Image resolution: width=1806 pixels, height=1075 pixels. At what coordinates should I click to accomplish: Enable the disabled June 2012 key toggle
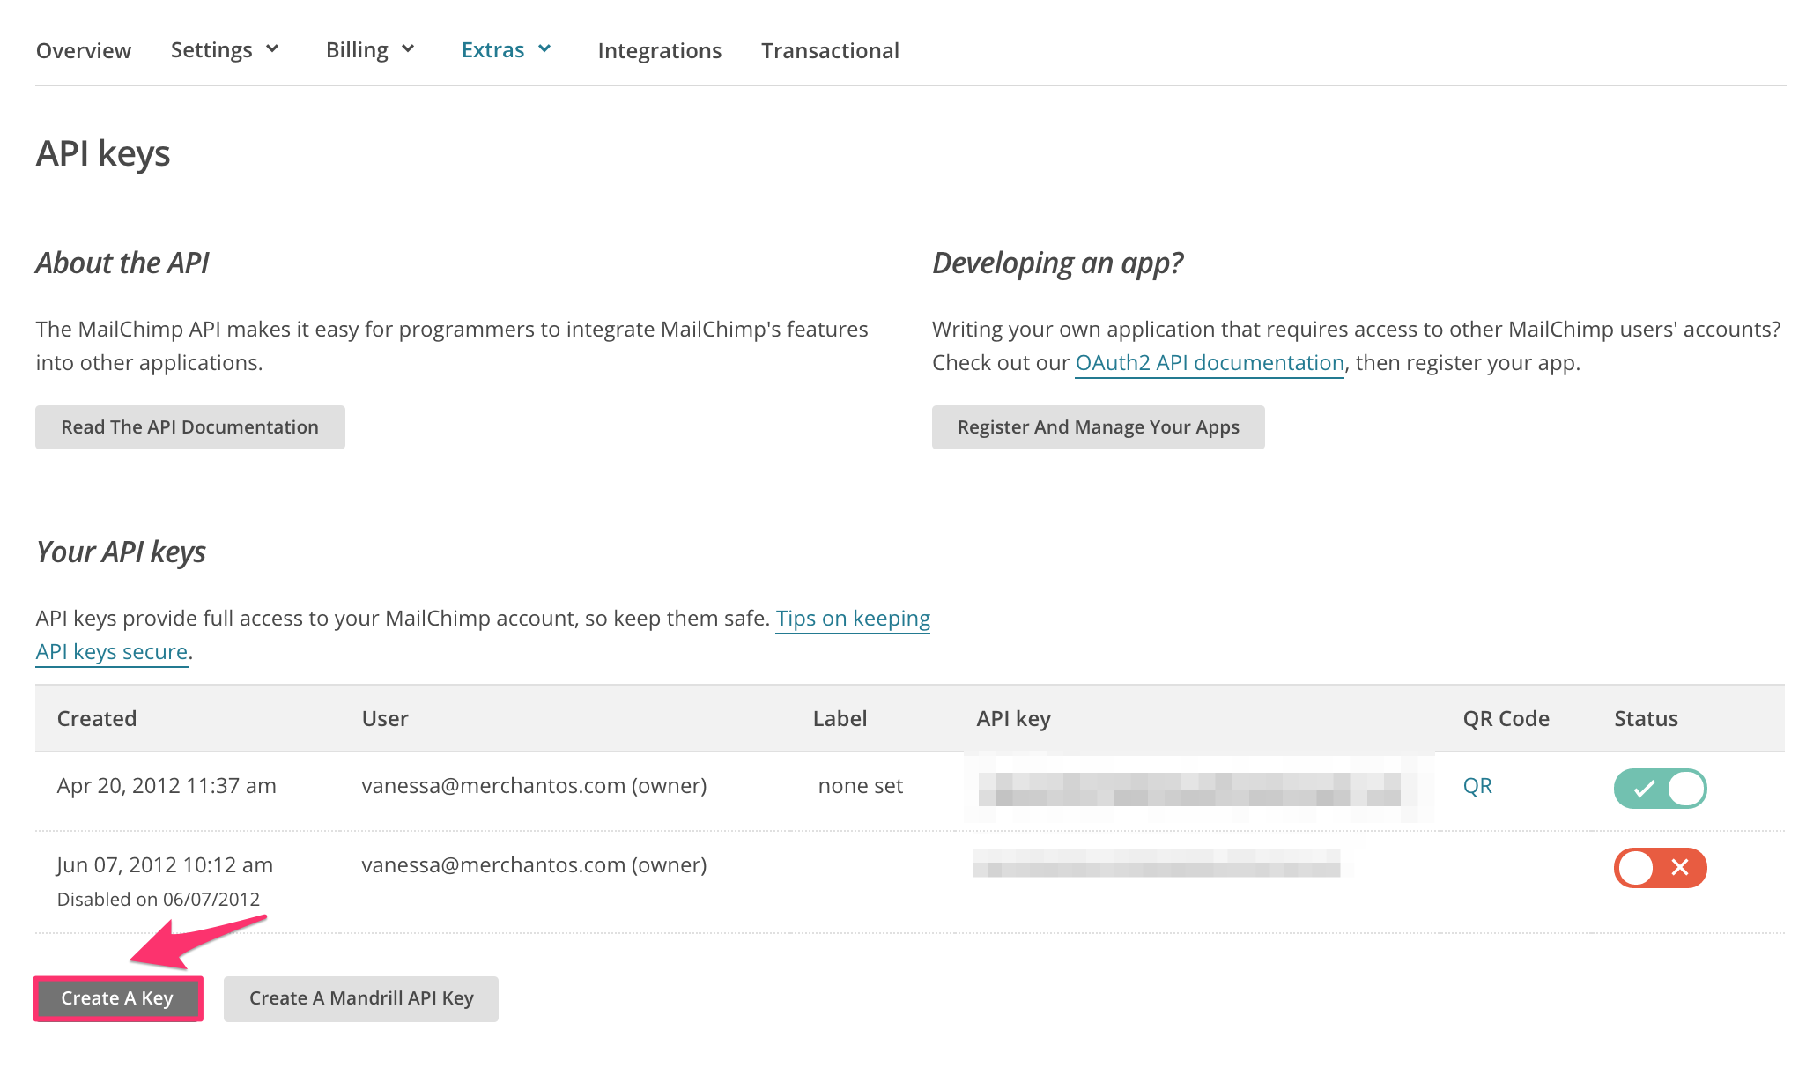pyautogui.click(x=1659, y=868)
